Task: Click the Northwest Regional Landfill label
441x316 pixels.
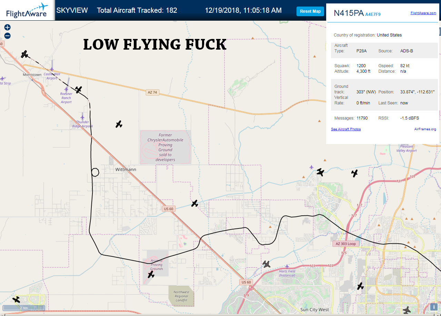Action: click(181, 296)
